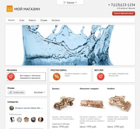Select the second slider dot on the banner
The height and width of the screenshot is (129, 140).
(x=70, y=64)
